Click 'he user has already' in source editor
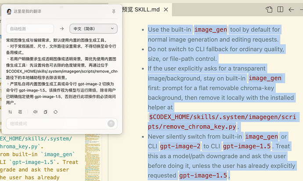The width and height of the screenshot is (303, 181). tap(30, 178)
